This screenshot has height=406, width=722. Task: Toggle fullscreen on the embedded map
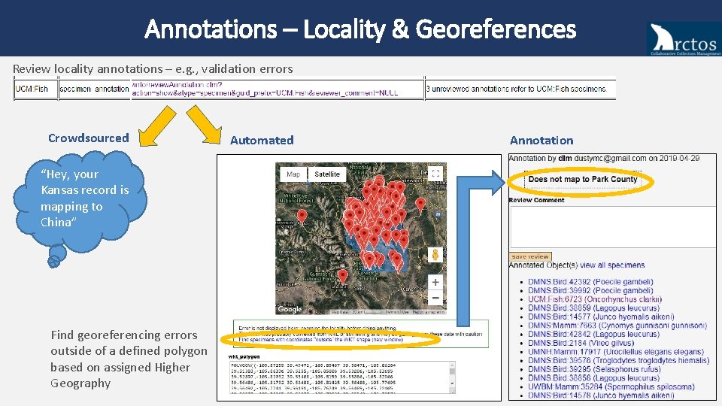(435, 174)
